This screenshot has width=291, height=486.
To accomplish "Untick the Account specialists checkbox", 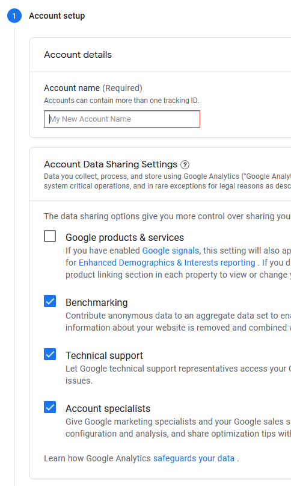I will point(50,407).
